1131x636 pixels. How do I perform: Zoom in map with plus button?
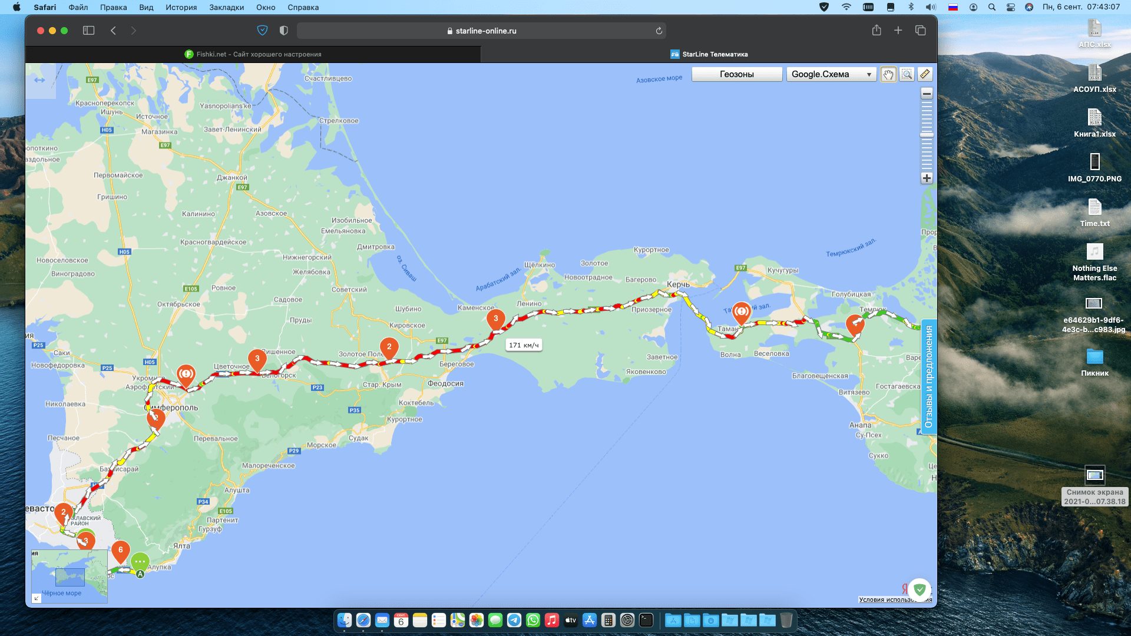[927, 178]
